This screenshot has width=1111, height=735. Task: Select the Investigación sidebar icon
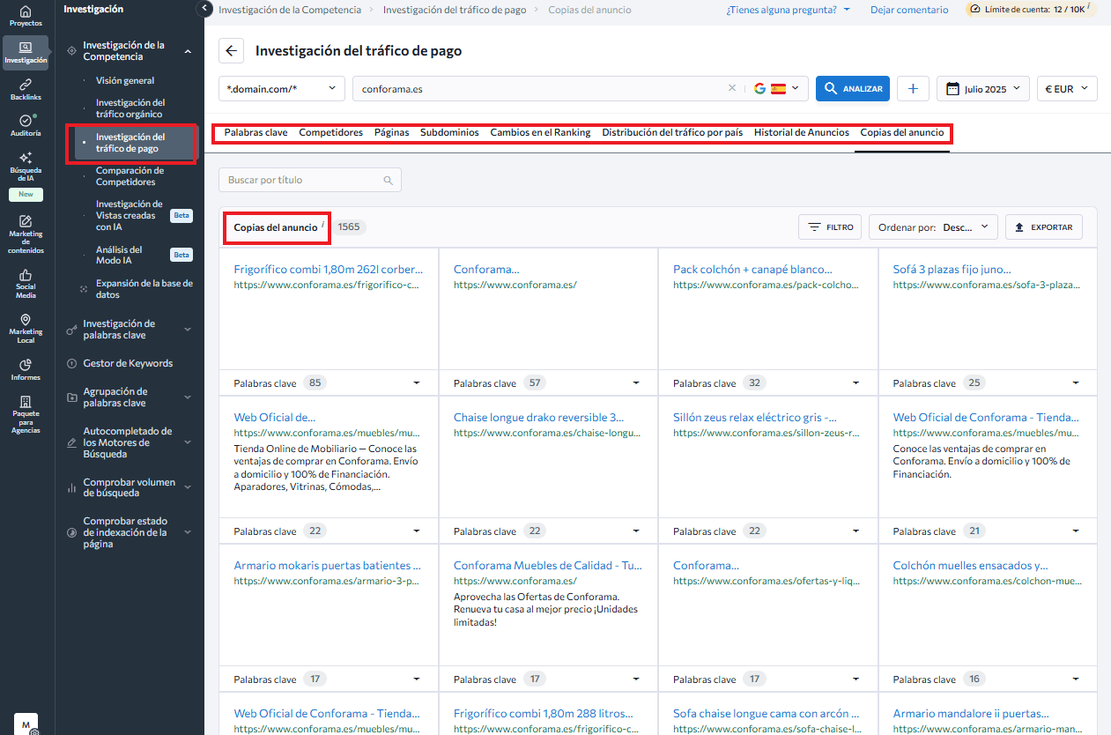pyautogui.click(x=25, y=53)
